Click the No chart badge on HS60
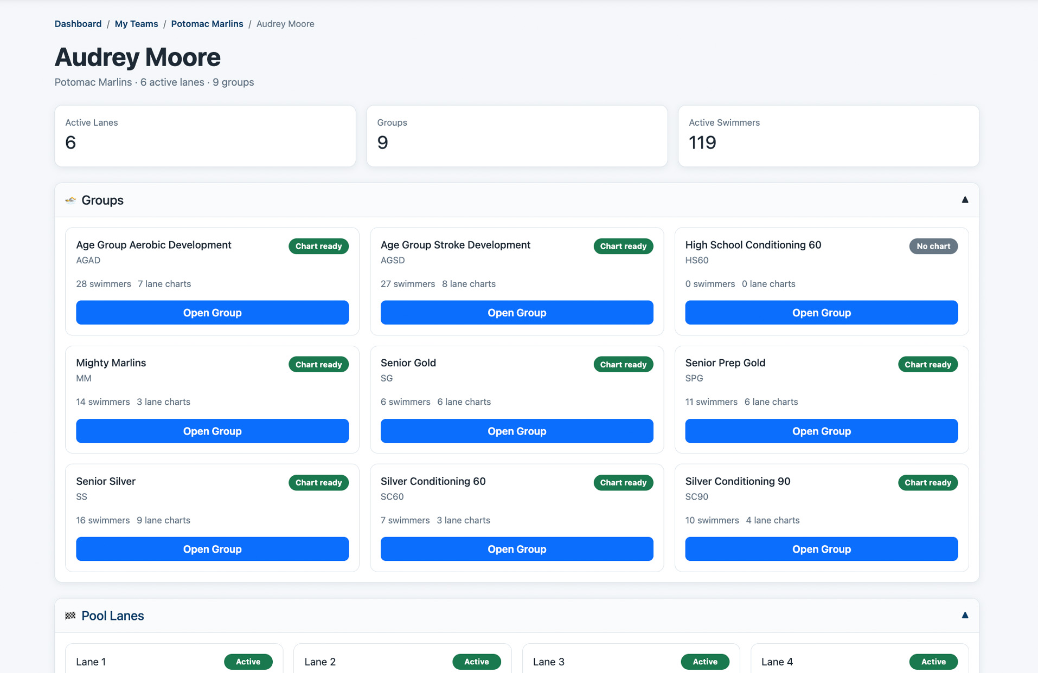The height and width of the screenshot is (673, 1038). 933,246
